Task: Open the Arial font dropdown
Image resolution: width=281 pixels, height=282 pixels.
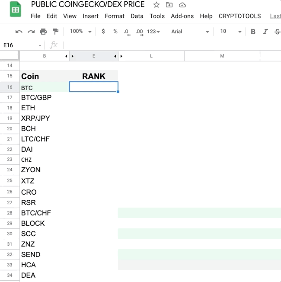Action: click(190, 32)
